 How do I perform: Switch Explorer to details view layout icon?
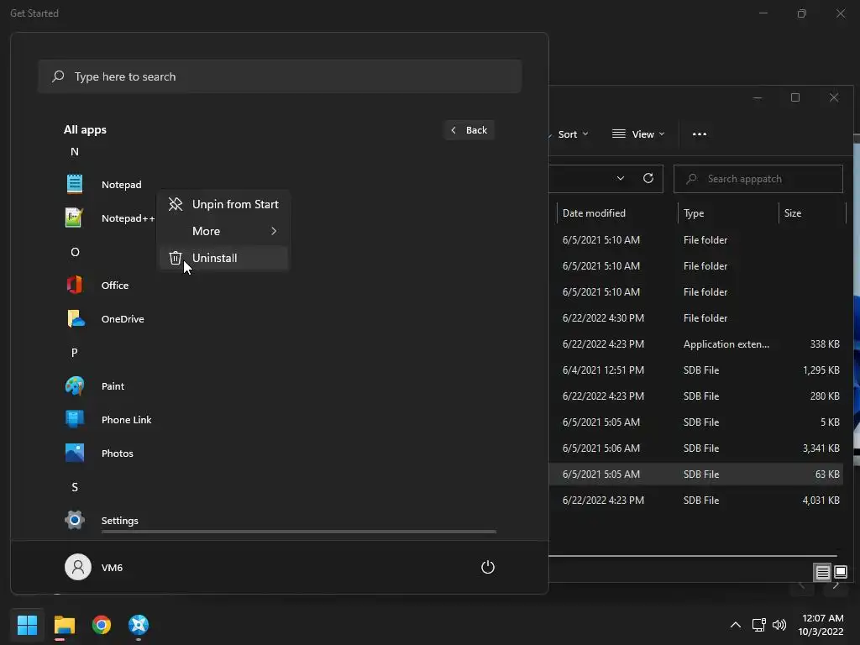823,573
